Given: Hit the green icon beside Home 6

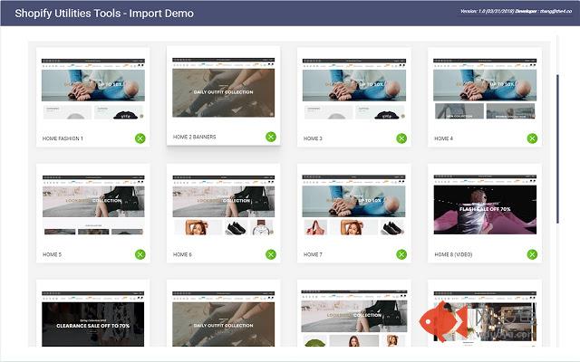Looking at the screenshot, I should [x=271, y=254].
